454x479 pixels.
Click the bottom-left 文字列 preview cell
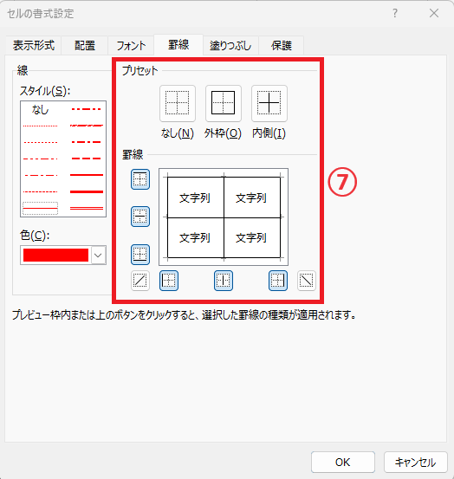[x=196, y=237]
